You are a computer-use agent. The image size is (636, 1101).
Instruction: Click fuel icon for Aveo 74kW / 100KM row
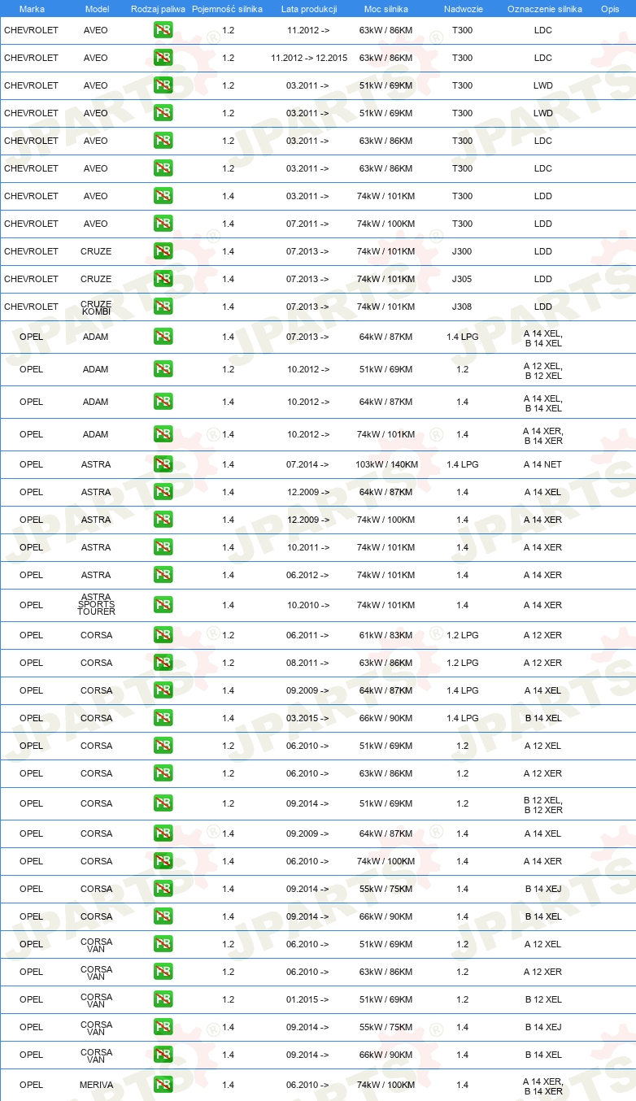coord(163,224)
